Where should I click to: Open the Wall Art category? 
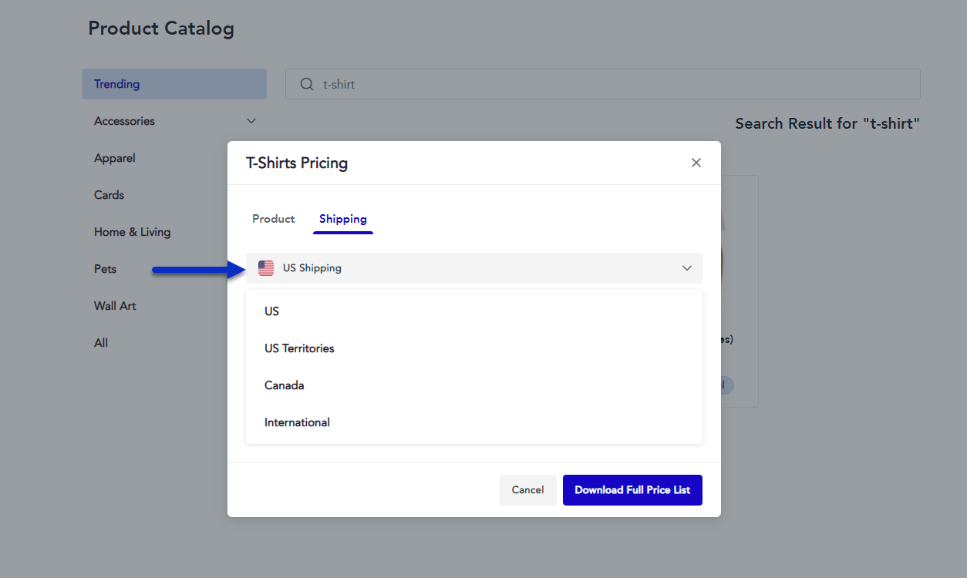point(115,306)
